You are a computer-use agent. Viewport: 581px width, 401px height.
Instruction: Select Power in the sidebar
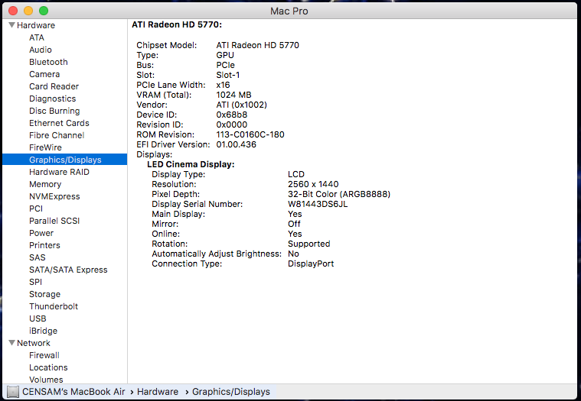(x=41, y=233)
